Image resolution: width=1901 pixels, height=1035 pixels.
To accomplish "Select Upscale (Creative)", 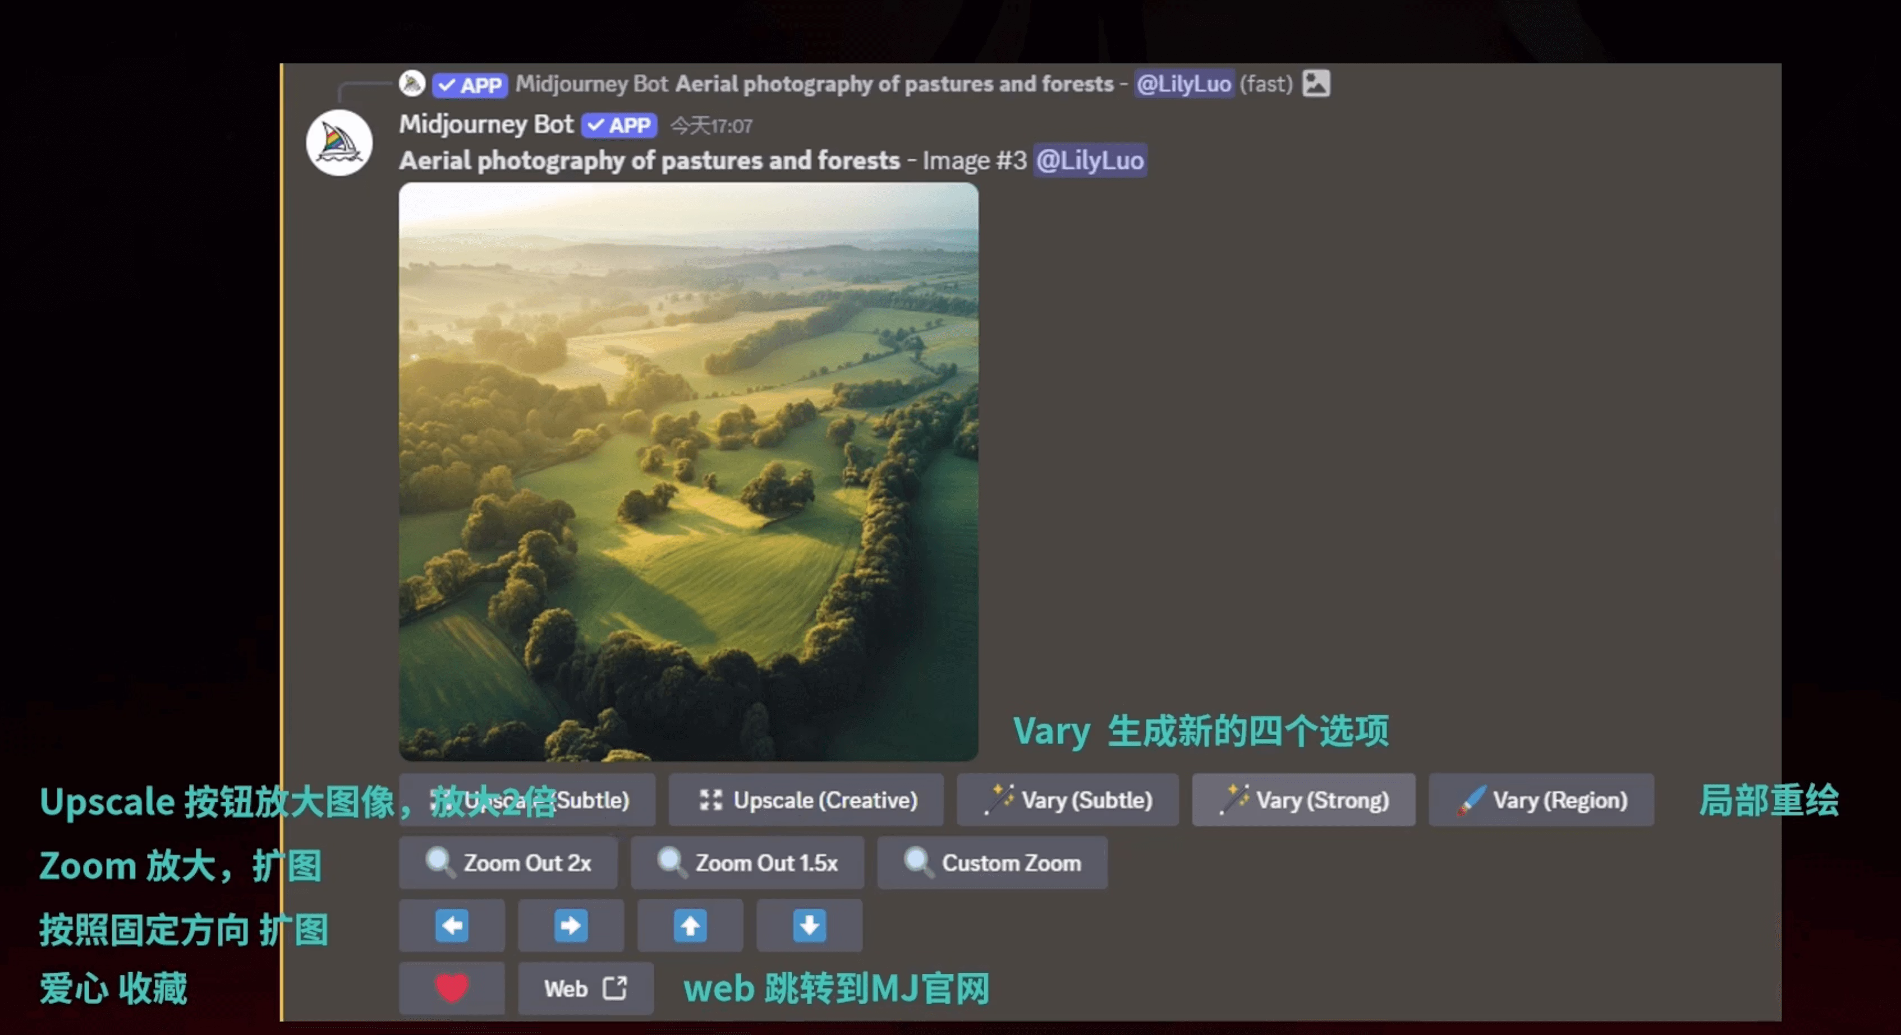I will (x=807, y=801).
